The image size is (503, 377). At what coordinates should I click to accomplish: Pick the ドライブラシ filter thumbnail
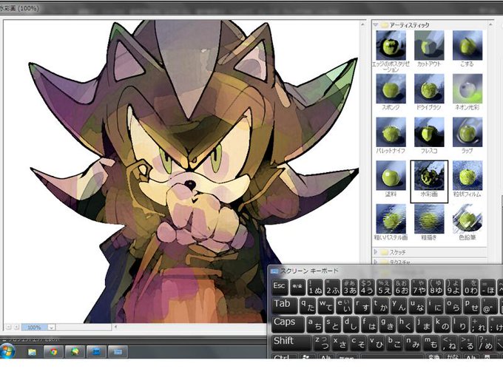tap(429, 89)
